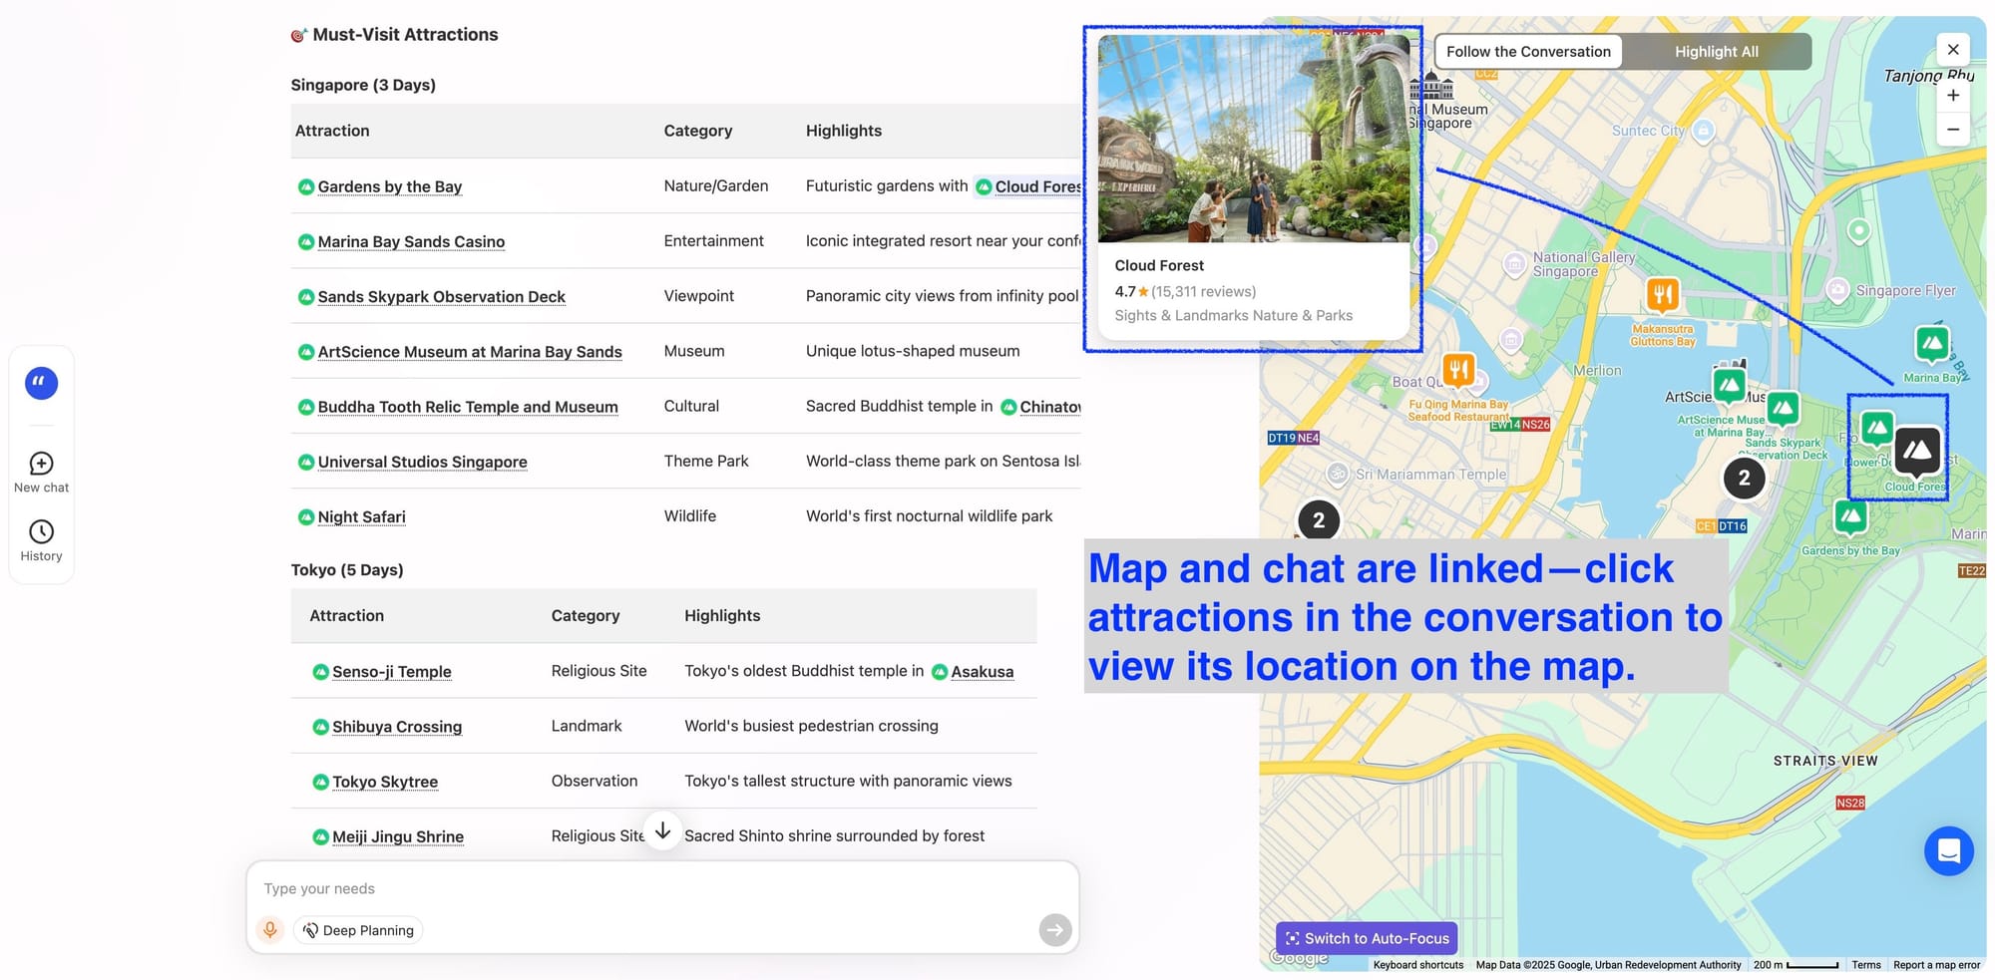Click the blue quote logo icon

tap(41, 383)
